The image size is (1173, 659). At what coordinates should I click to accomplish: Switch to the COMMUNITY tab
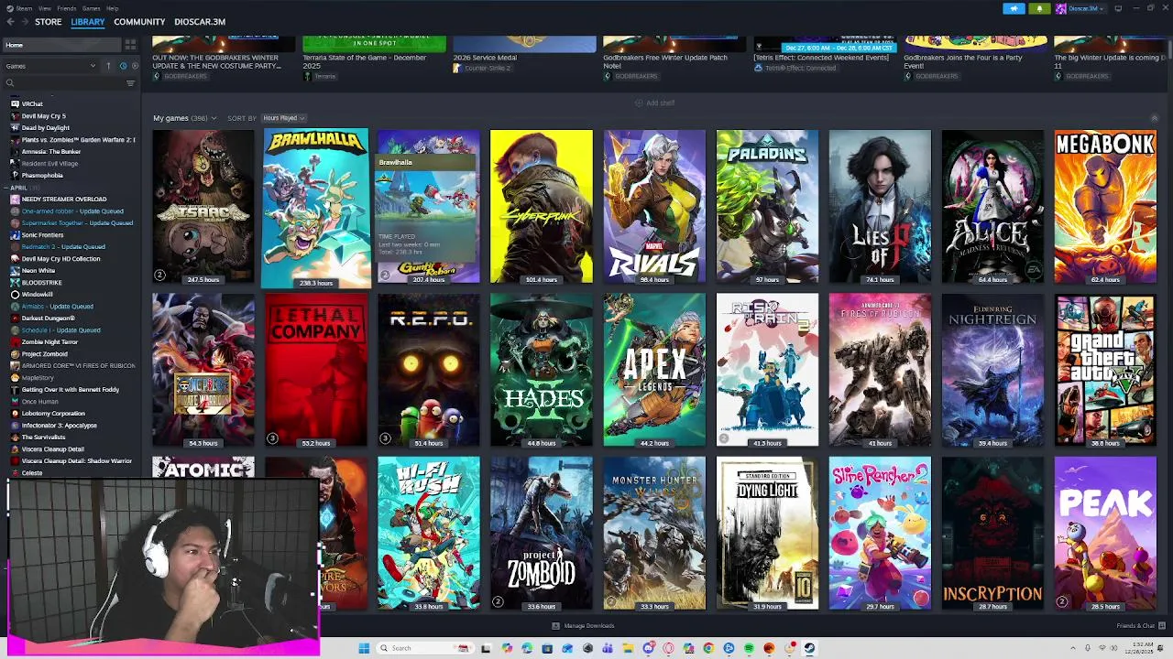(x=139, y=22)
